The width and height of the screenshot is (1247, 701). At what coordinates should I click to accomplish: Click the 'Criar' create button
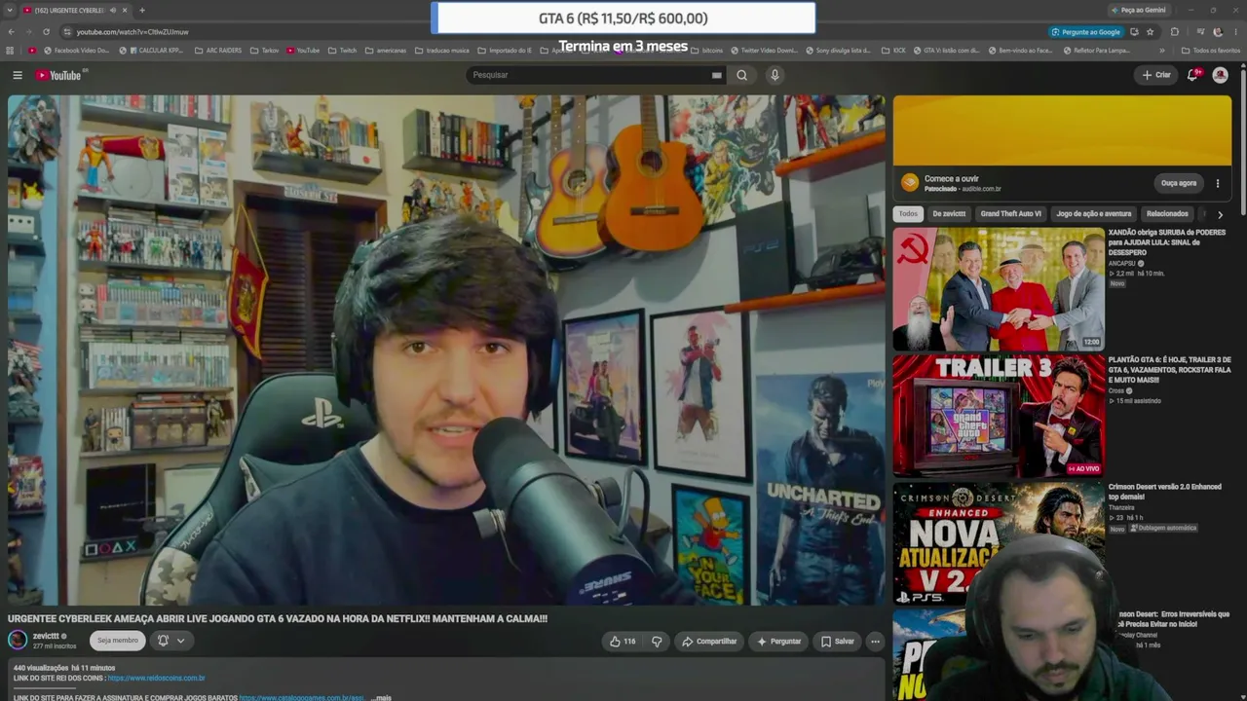pos(1156,75)
